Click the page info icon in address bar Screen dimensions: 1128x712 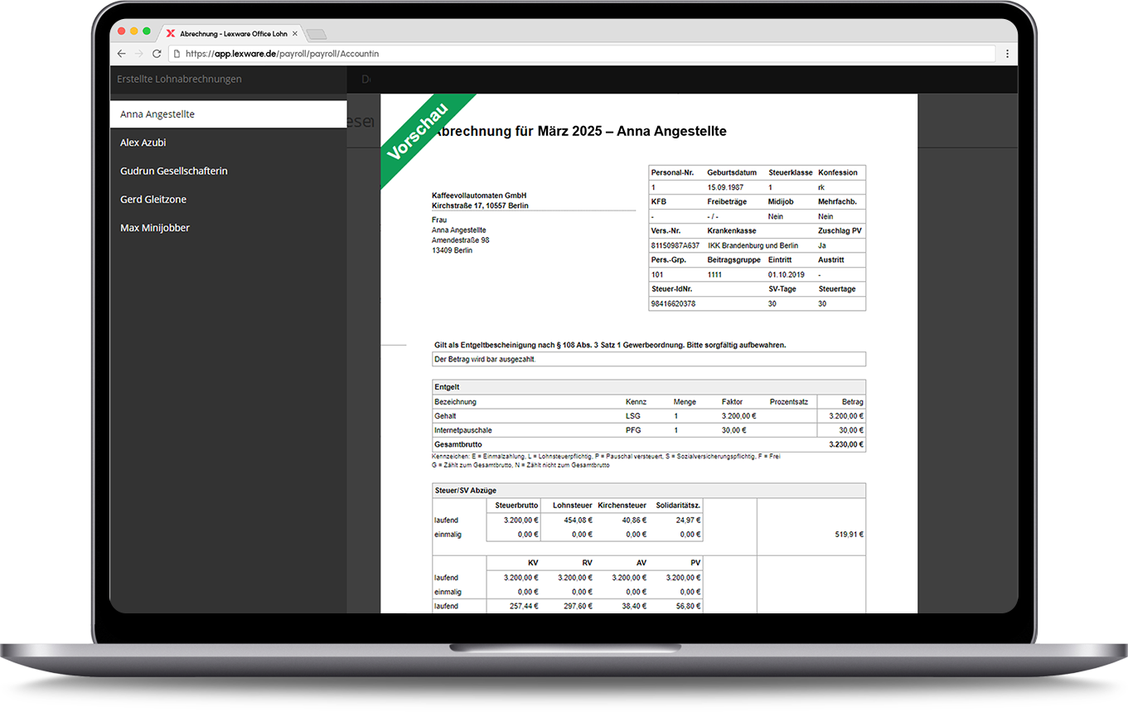point(176,54)
